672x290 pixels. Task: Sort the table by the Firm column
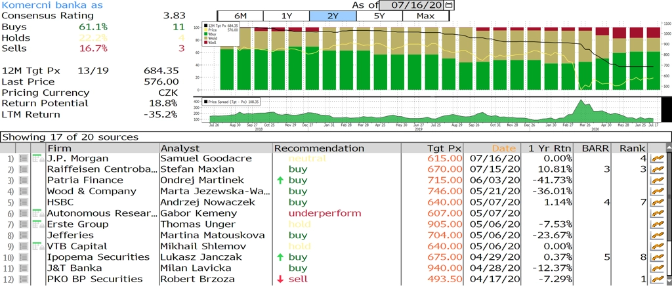click(102, 148)
